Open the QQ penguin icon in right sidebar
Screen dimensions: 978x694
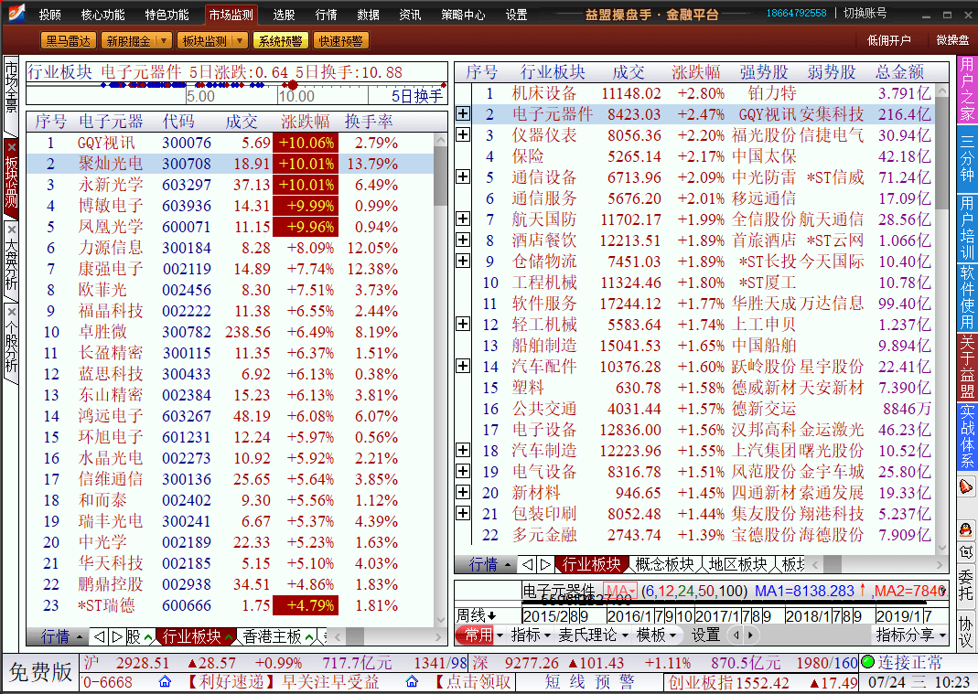(965, 530)
